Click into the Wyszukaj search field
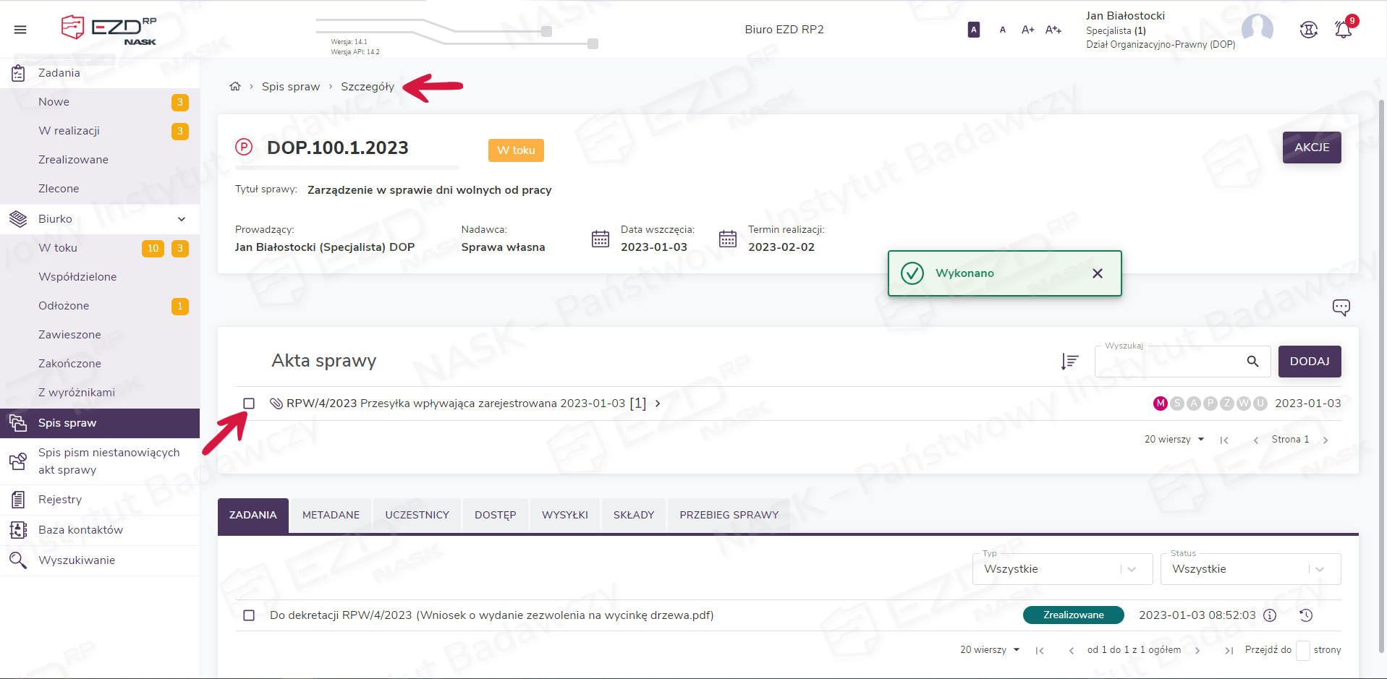The image size is (1387, 679). point(1168,362)
